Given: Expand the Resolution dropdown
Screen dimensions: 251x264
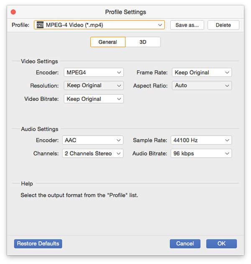Looking at the screenshot, I should coord(94,85).
